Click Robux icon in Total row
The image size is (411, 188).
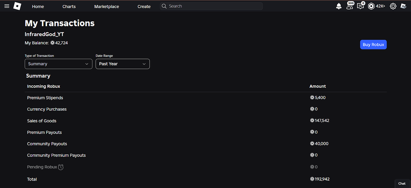click(x=312, y=179)
